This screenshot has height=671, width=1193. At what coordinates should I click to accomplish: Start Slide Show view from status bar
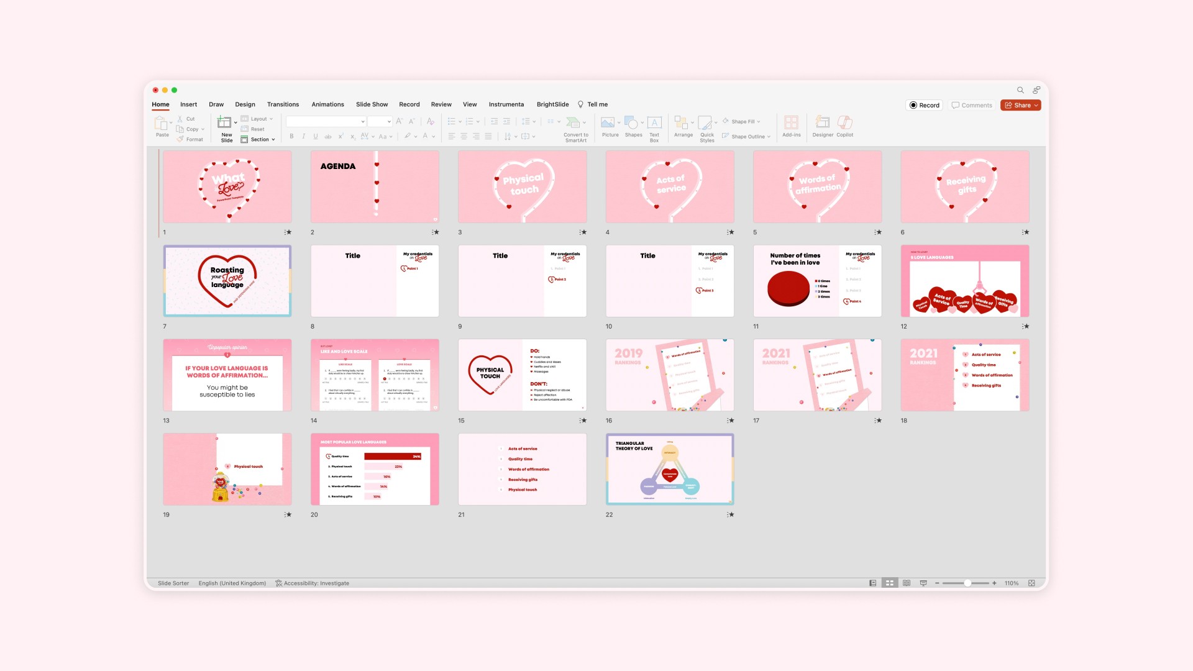[x=923, y=583]
